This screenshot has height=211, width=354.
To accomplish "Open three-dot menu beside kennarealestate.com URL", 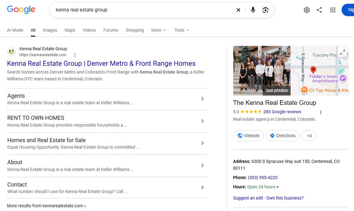I will pyautogui.click(x=75, y=55).
